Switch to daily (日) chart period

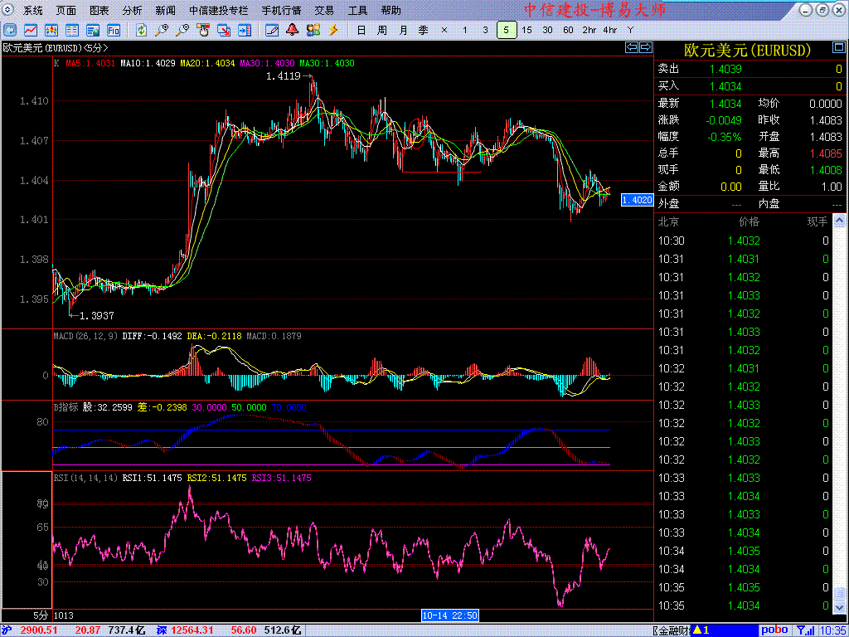tap(361, 31)
